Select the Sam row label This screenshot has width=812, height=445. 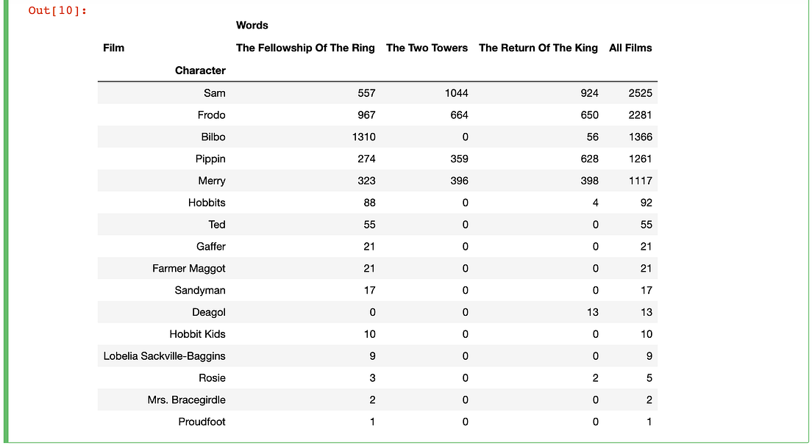[x=214, y=93]
